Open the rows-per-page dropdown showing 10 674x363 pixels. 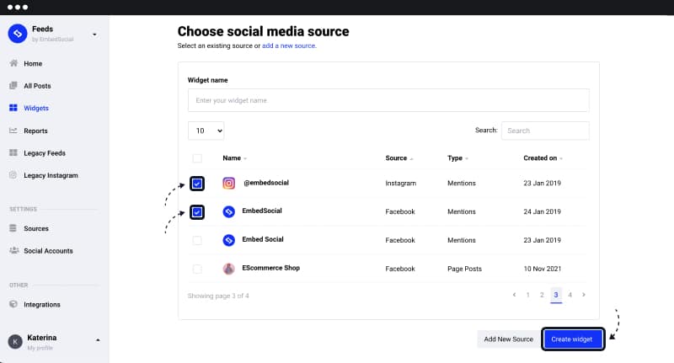(206, 131)
